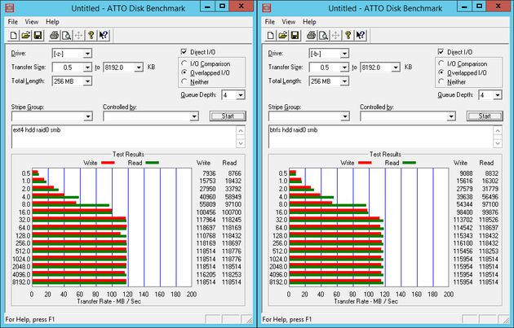Screen dimensions: 514x328
Task: Maximize the right ATTO Disk Benchmark window
Action: (x=479, y=6)
